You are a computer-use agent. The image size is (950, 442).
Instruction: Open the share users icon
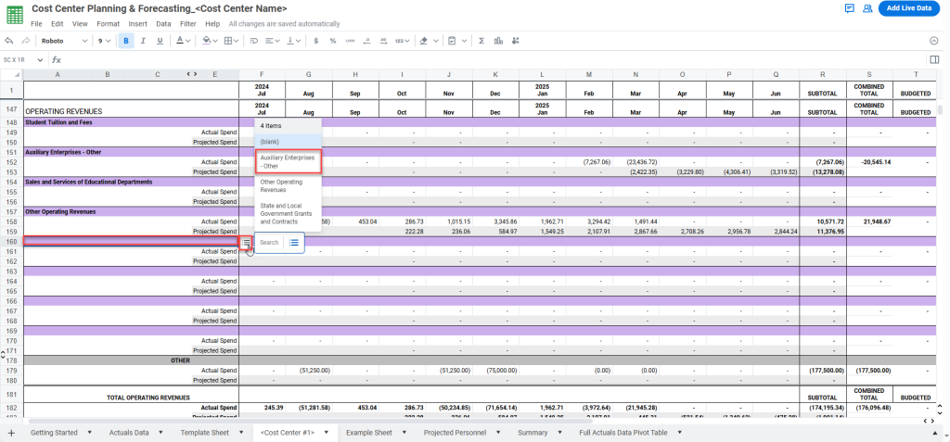pyautogui.click(x=867, y=8)
